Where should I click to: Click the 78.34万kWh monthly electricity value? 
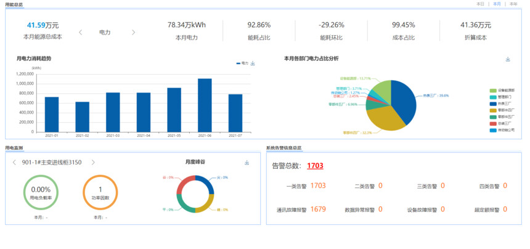[187, 25]
